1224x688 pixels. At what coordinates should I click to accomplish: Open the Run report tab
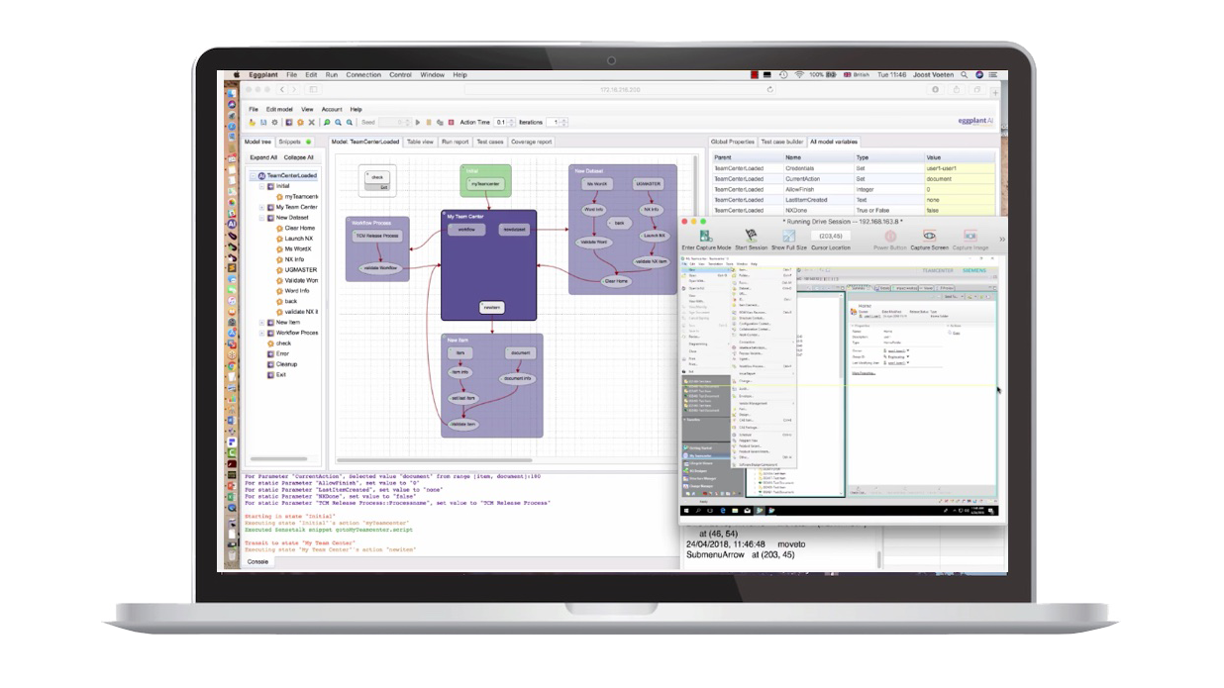[456, 142]
